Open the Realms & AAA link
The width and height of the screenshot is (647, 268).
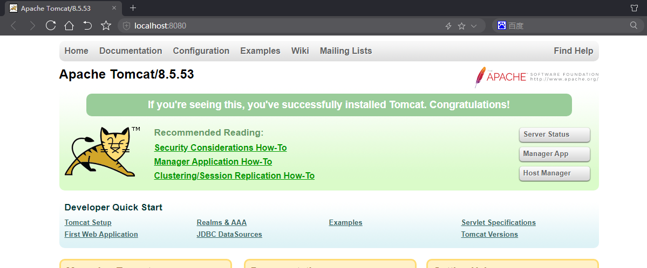tap(222, 223)
